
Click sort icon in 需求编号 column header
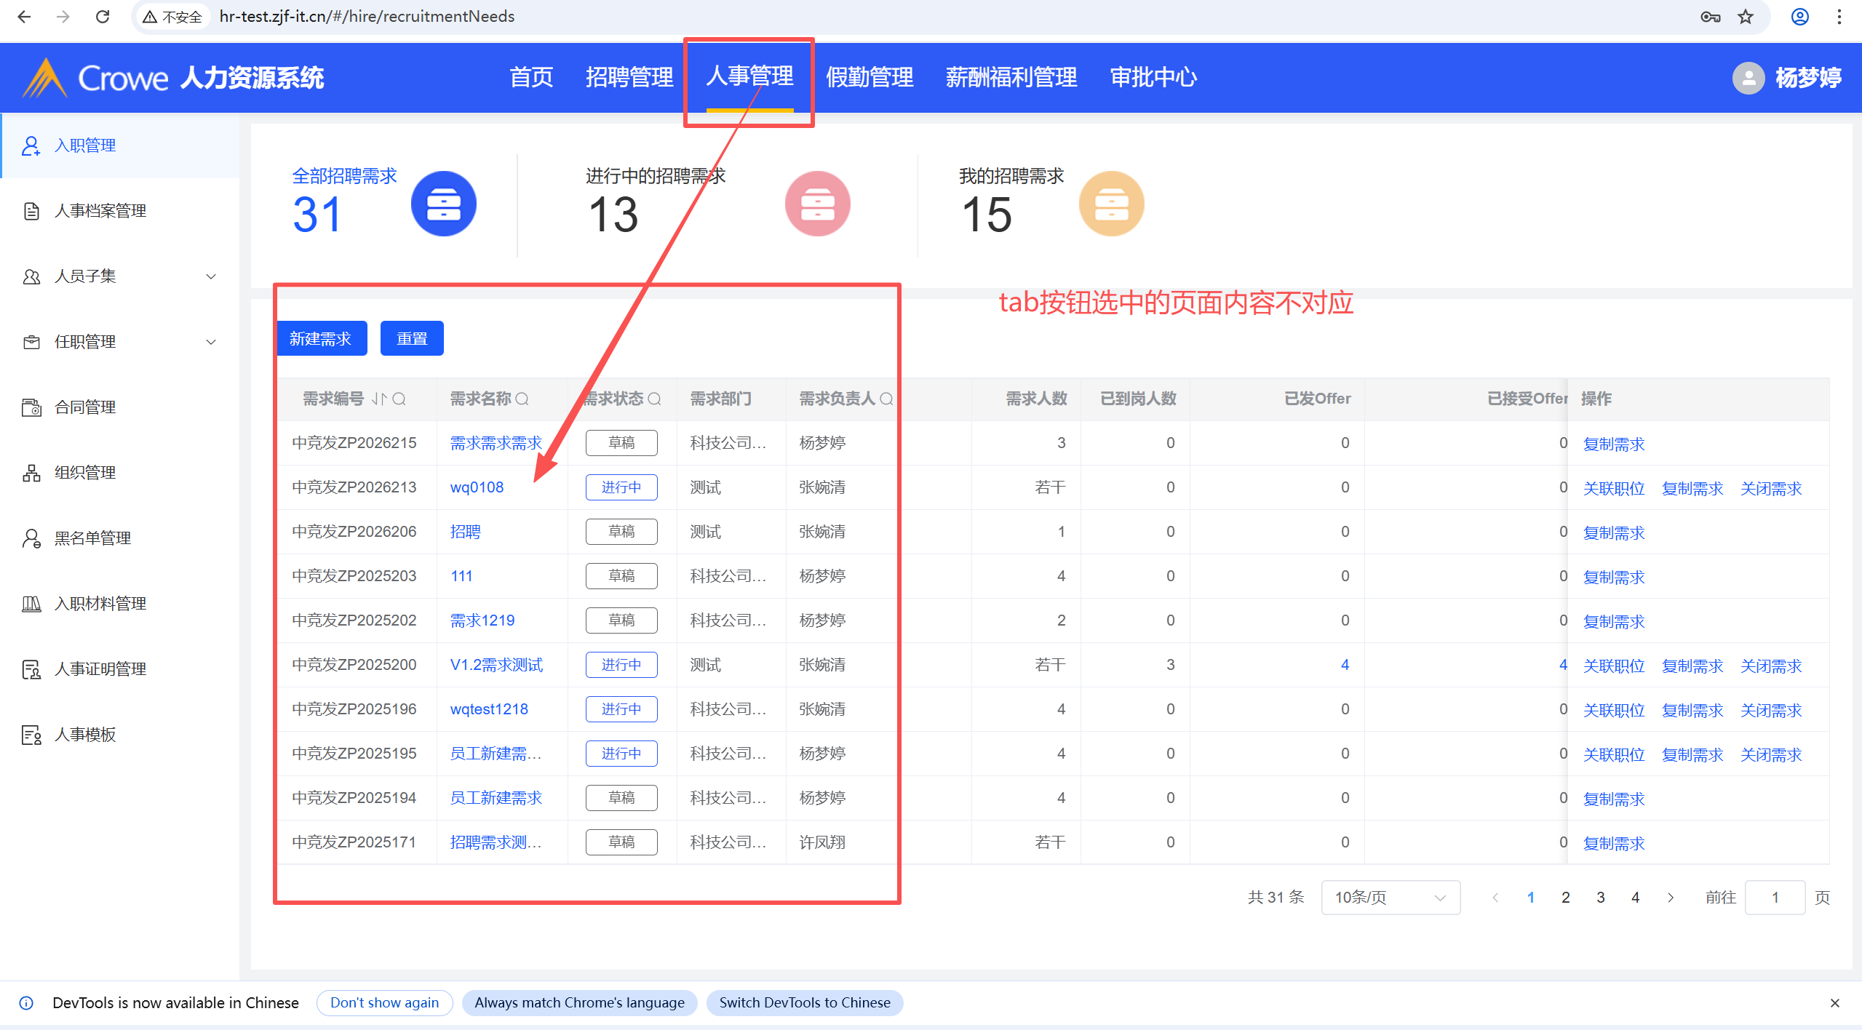[x=379, y=399]
